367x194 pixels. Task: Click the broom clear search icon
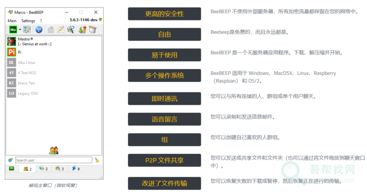click(x=97, y=160)
